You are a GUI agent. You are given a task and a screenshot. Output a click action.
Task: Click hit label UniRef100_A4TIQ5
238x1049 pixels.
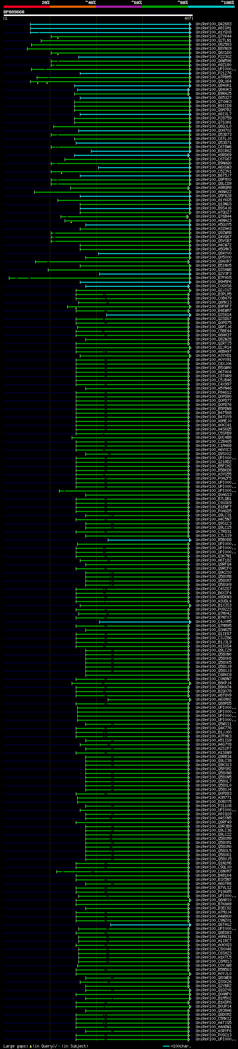[x=213, y=1023]
